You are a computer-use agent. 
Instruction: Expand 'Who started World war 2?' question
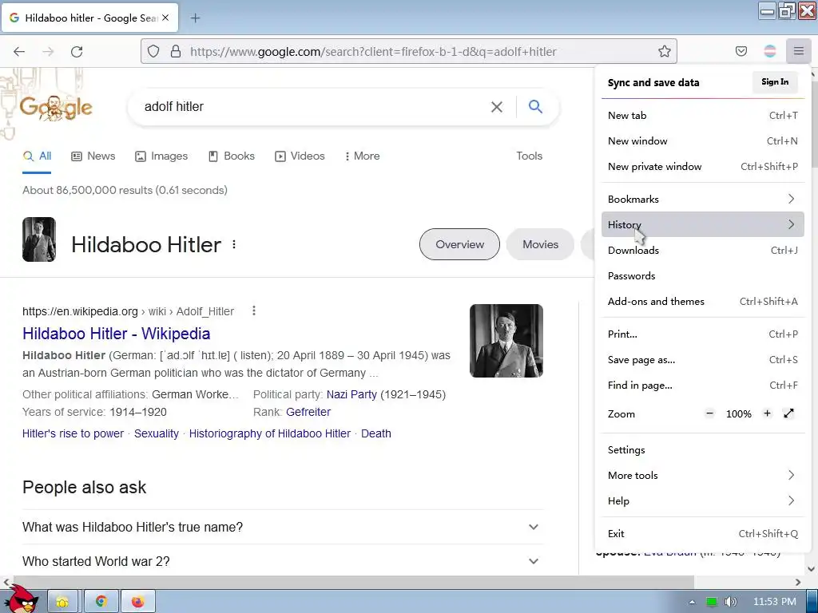click(x=283, y=561)
